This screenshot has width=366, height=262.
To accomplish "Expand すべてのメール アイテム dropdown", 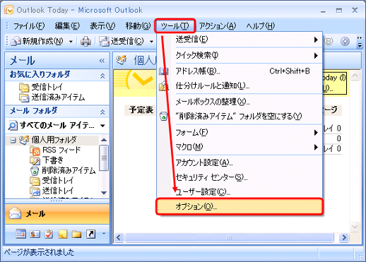I will tap(102, 126).
